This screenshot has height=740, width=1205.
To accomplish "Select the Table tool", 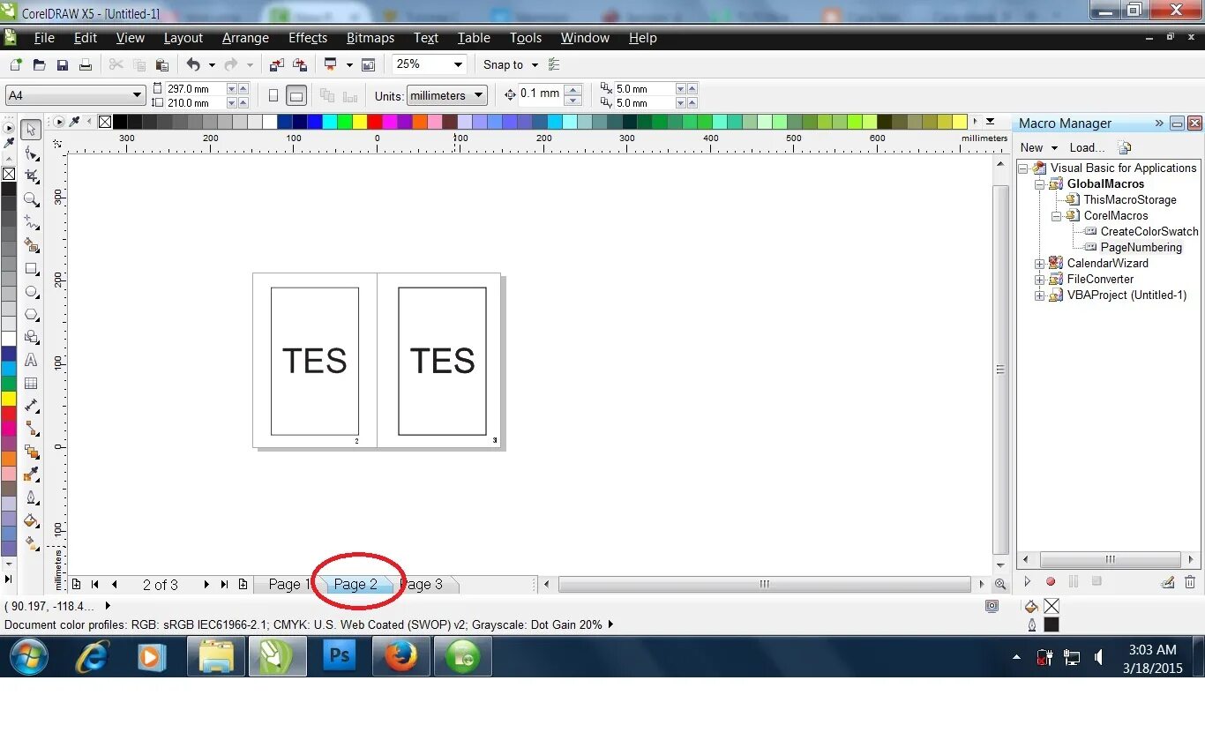I will point(31,383).
